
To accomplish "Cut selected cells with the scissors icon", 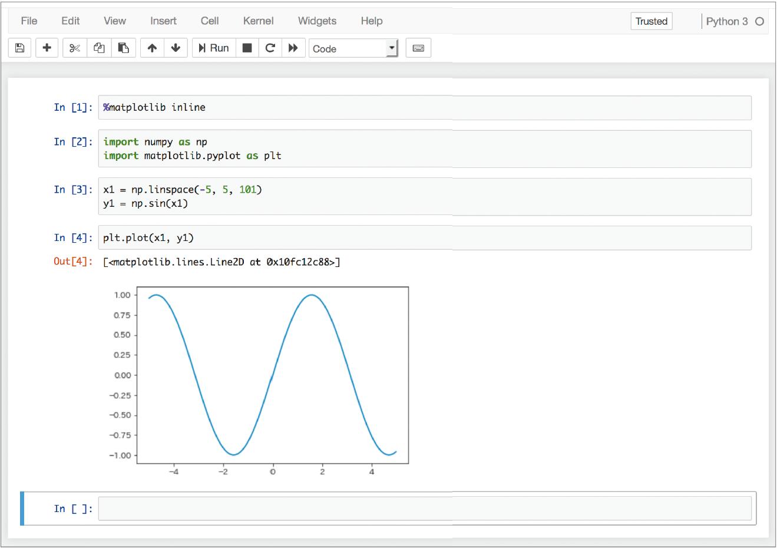I will 75,48.
